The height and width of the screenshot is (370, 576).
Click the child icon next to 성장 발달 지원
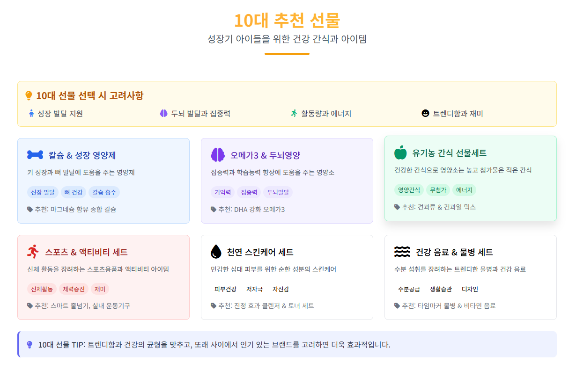click(31, 113)
